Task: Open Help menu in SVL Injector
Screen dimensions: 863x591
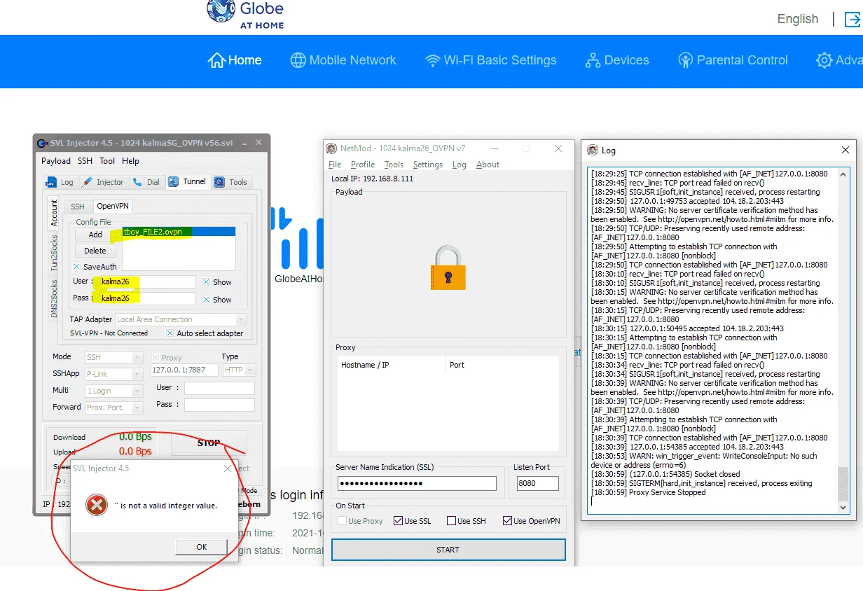Action: coord(130,161)
